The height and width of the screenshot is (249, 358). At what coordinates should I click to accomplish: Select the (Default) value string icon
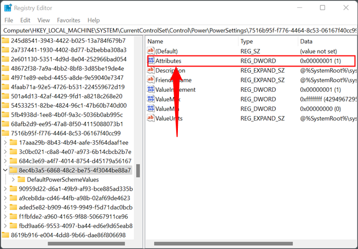point(150,51)
